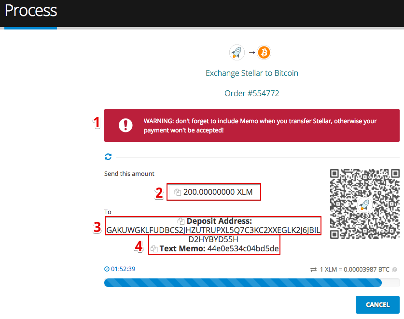
Task: Click the memo value 44e0e534c04bd5de
Action: pyautogui.click(x=243, y=248)
